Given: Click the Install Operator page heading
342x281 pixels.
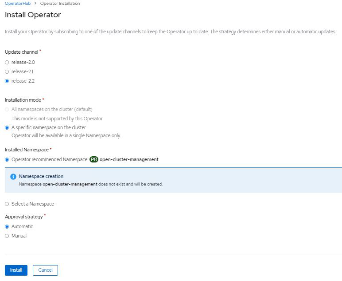Looking at the screenshot, I should pyautogui.click(x=33, y=15).
